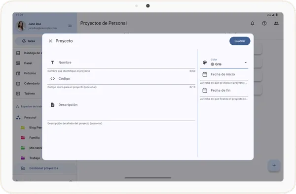Select the Personal workspace

tap(28, 118)
